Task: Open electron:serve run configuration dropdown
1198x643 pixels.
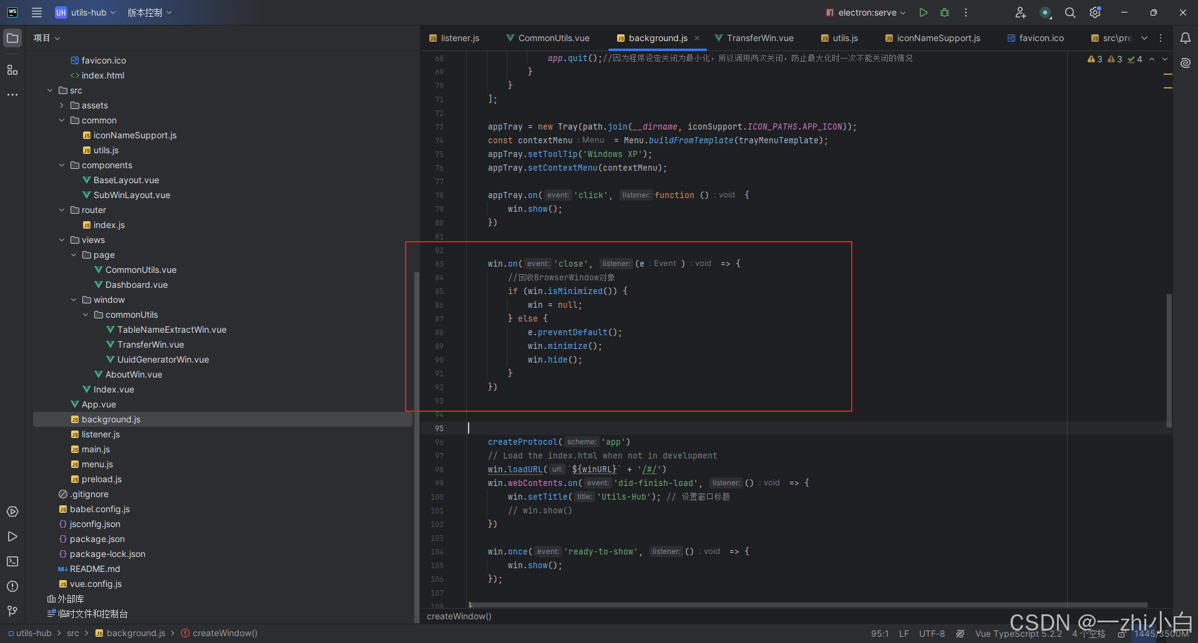Action: (865, 12)
